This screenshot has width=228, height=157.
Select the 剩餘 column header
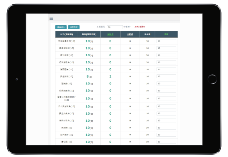pos(89,35)
